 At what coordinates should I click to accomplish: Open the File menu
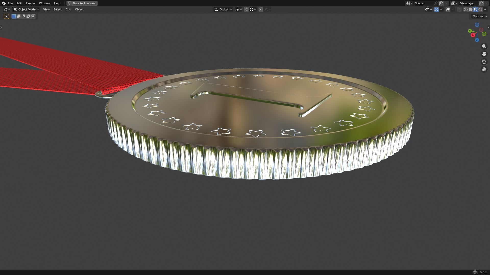[x=10, y=3]
